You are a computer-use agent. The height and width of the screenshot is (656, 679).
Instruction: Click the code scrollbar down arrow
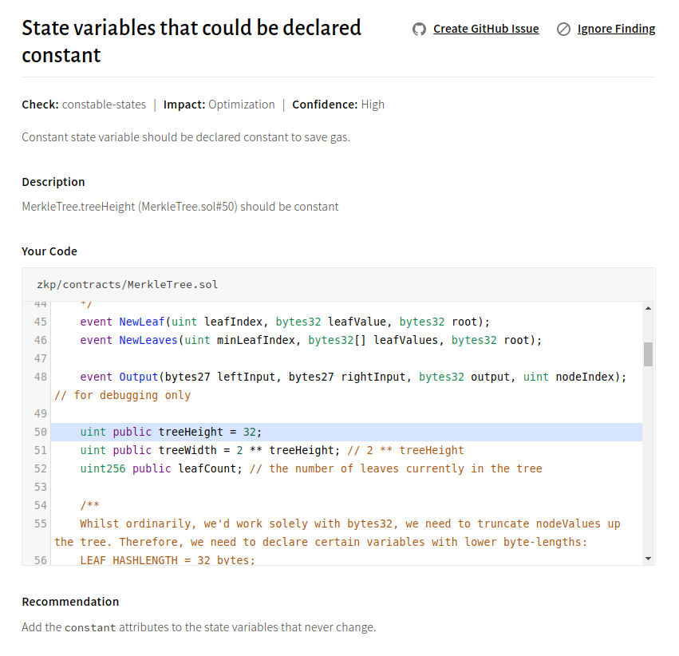(x=648, y=558)
